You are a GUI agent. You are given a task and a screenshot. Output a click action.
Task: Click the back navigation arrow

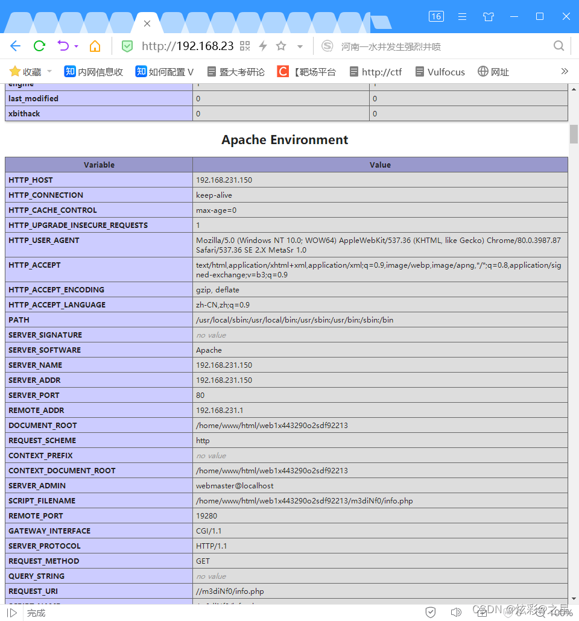[16, 46]
